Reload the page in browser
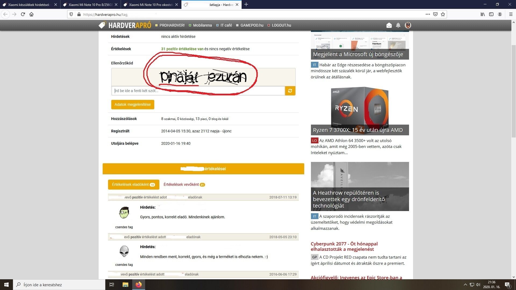The image size is (516, 290). [x=23, y=14]
